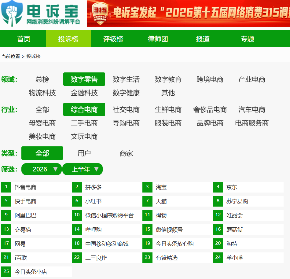Filter by 生鲜电商 industry

[x=168, y=110]
